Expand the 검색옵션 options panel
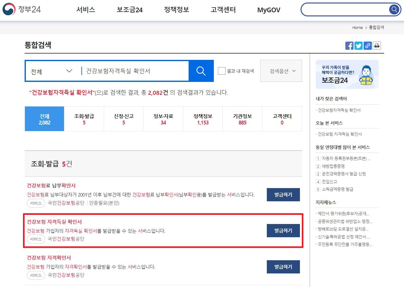 click(281, 71)
